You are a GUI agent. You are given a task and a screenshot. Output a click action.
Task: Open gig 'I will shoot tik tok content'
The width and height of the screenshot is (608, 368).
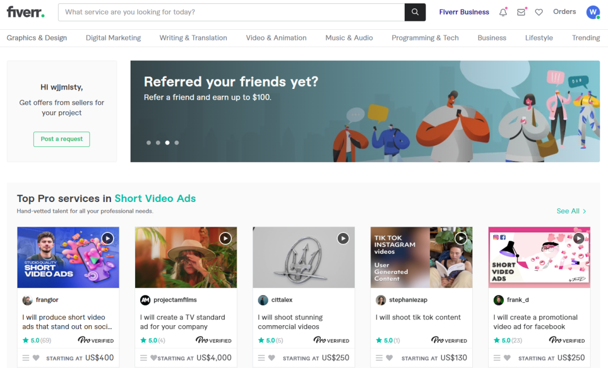pos(418,317)
